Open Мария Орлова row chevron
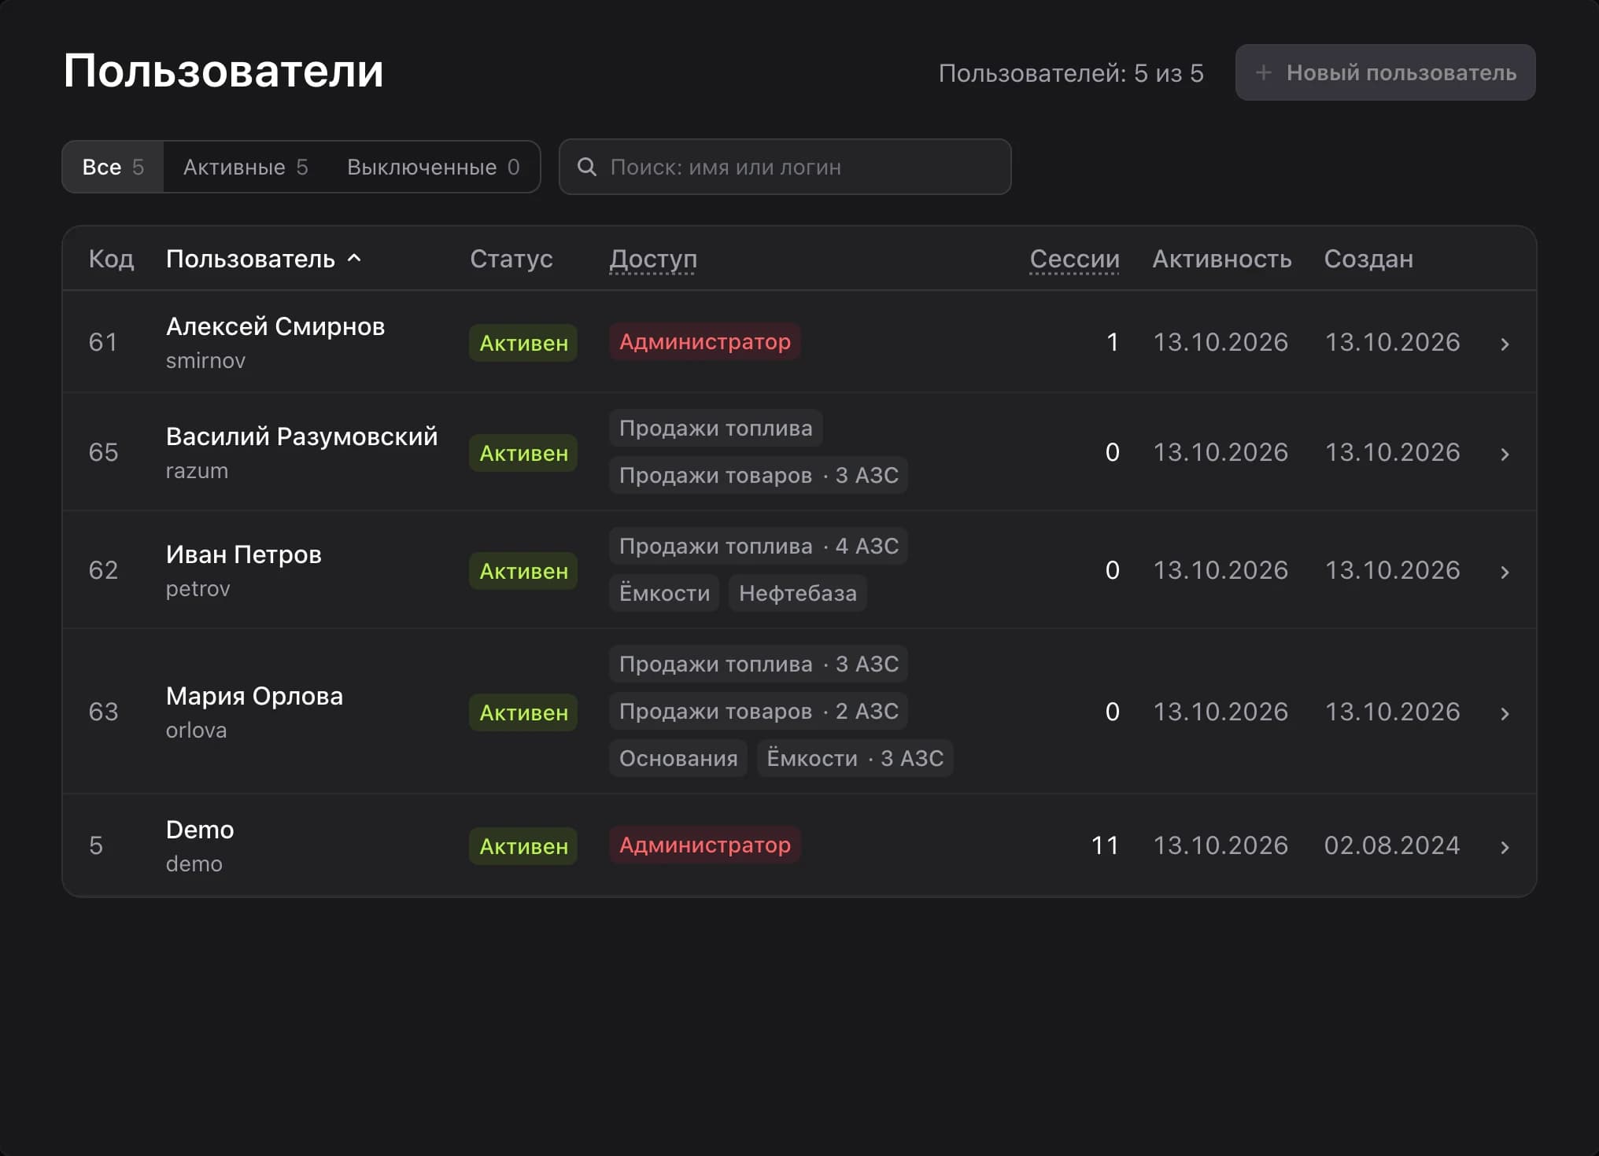The height and width of the screenshot is (1156, 1599). click(x=1505, y=713)
